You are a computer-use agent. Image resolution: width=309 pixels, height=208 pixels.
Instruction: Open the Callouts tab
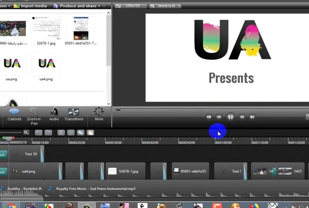pos(14,115)
